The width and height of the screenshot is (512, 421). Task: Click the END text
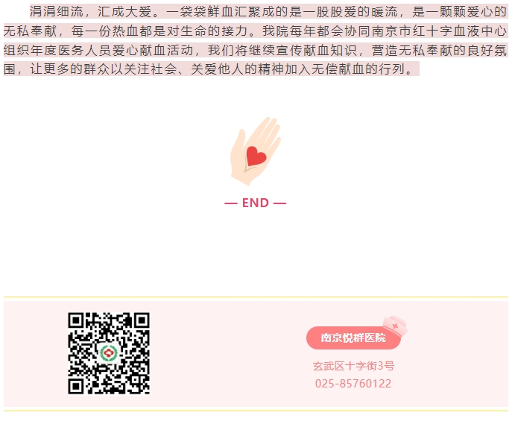coord(256,203)
